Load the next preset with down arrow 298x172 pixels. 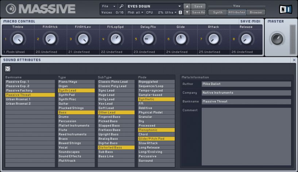[x=187, y=12]
